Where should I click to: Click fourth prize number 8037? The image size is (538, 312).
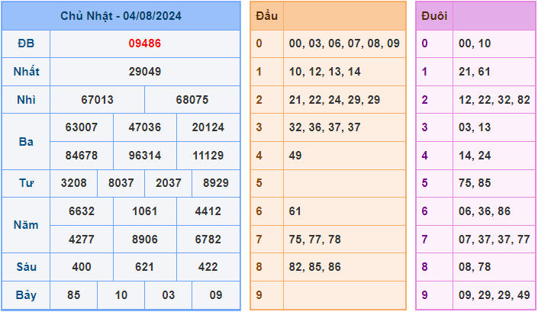pyautogui.click(x=121, y=184)
